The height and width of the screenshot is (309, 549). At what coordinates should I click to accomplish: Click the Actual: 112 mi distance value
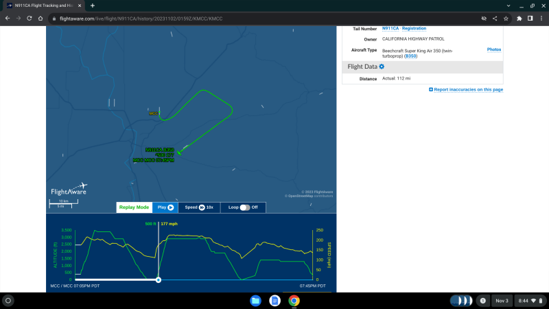click(396, 78)
